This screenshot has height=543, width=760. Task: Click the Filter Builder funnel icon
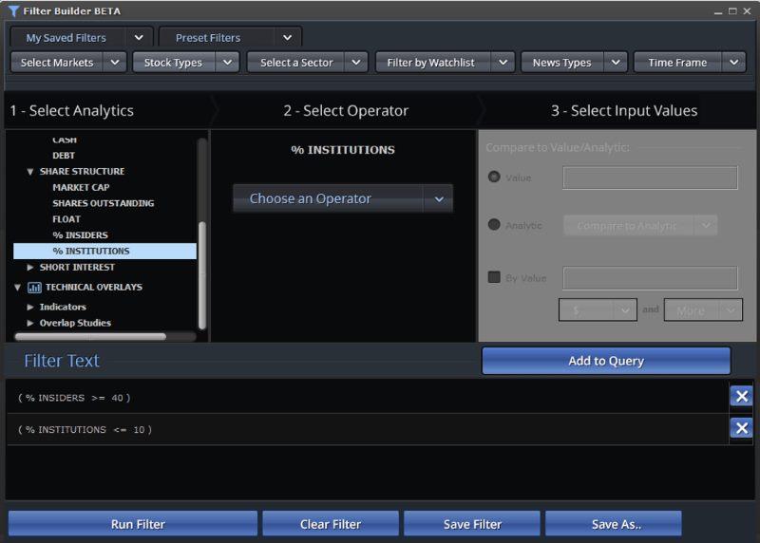13,11
